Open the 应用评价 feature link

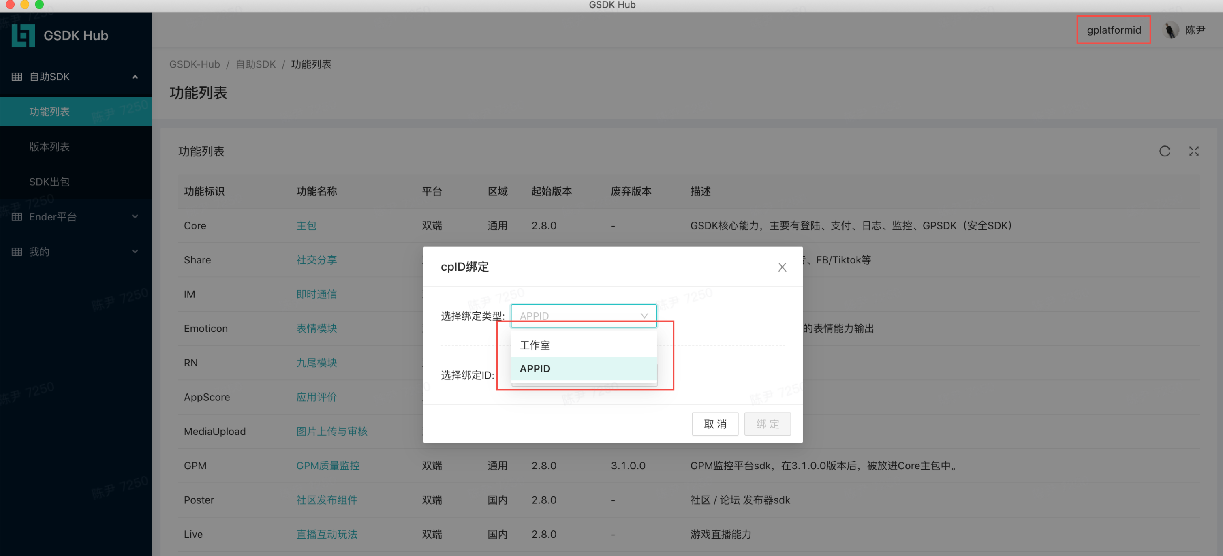coord(316,397)
